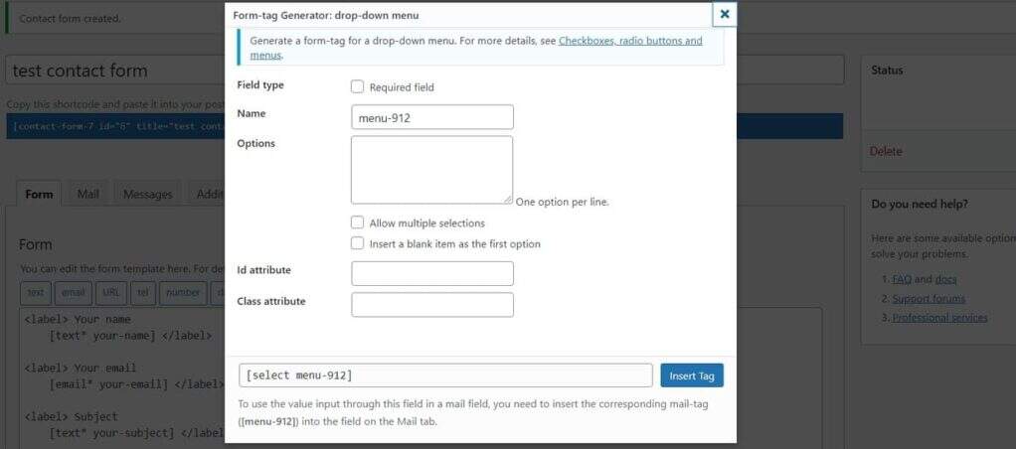Enable Allow multiple selections

coord(358,223)
